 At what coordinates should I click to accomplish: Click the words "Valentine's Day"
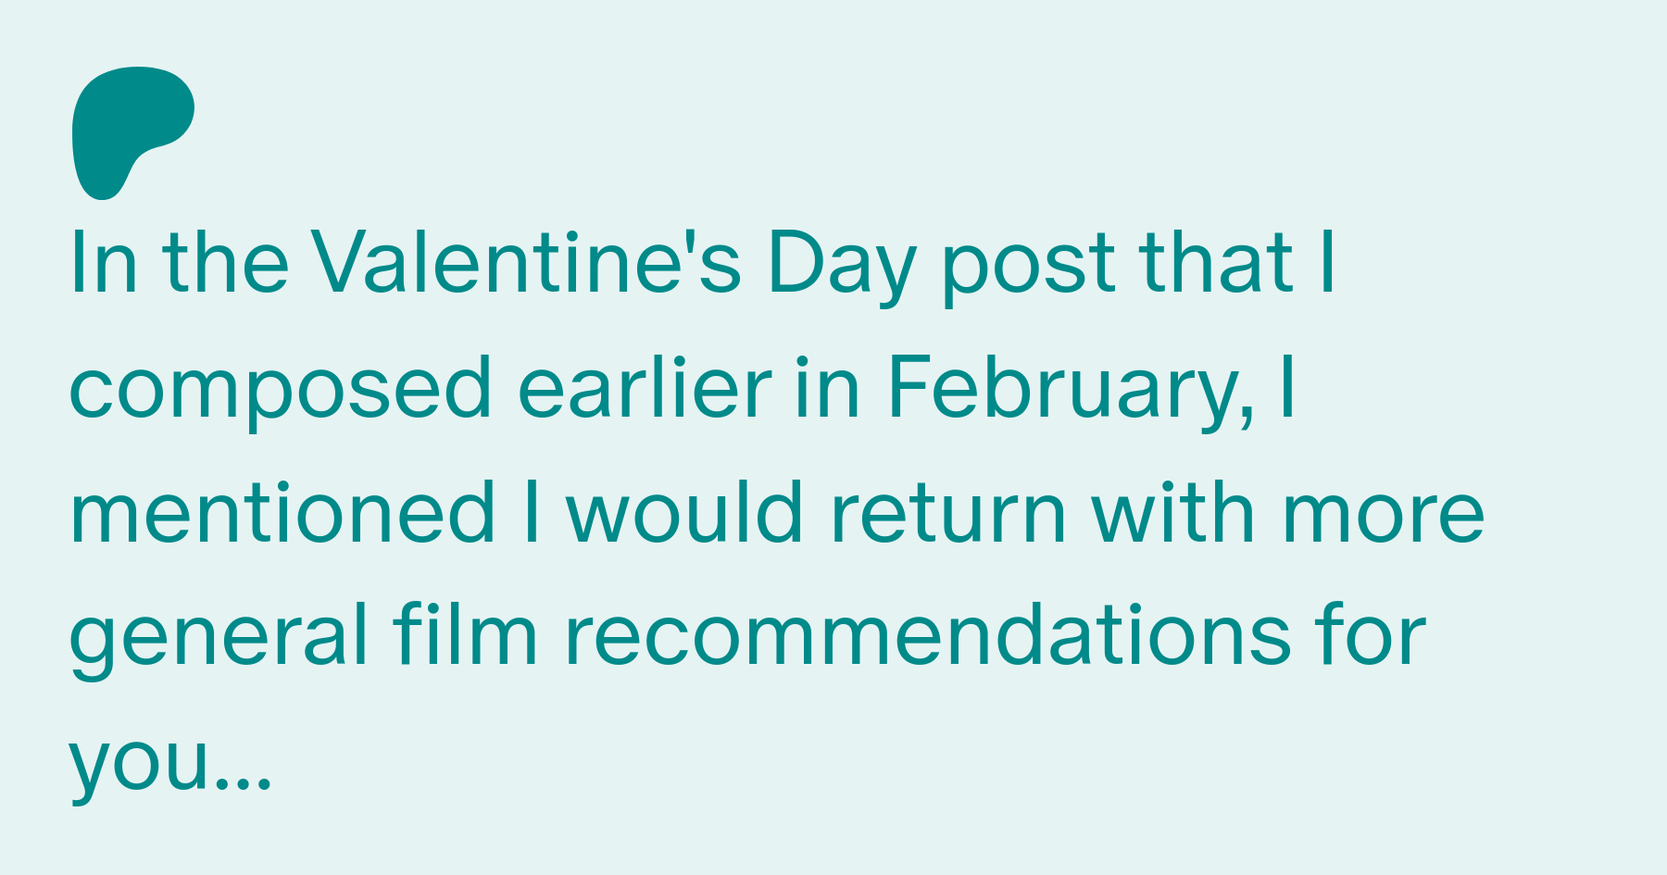(x=612, y=264)
